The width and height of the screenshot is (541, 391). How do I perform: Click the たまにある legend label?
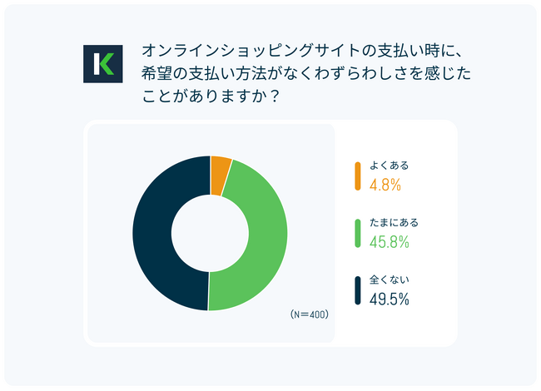(x=394, y=223)
